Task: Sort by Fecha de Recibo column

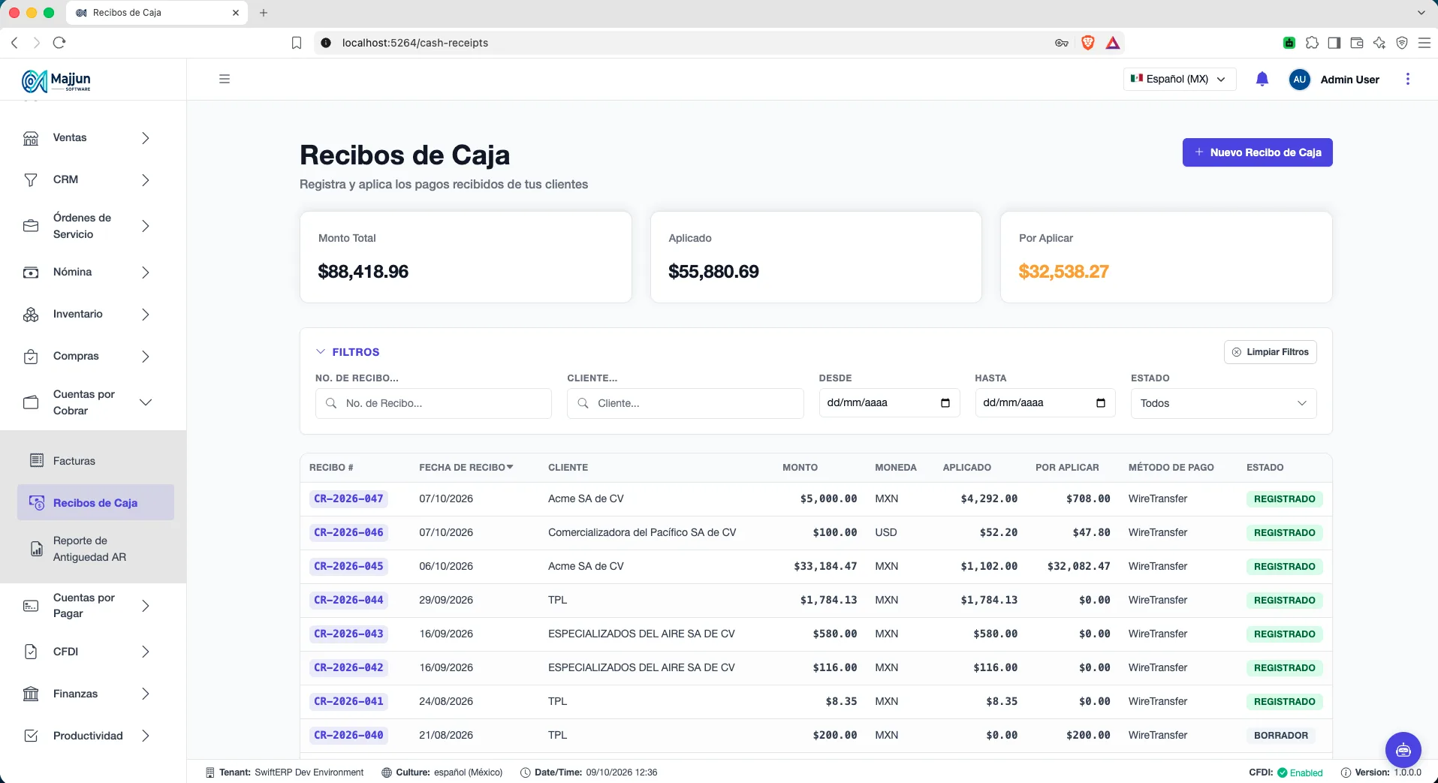Action: pyautogui.click(x=466, y=468)
